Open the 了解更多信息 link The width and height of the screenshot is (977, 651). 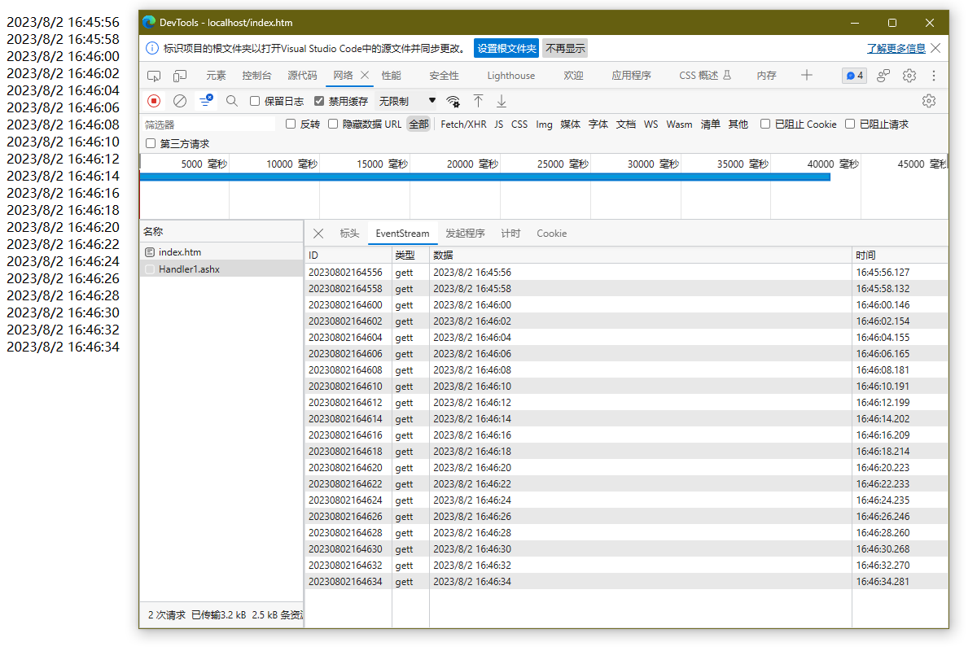pos(896,49)
